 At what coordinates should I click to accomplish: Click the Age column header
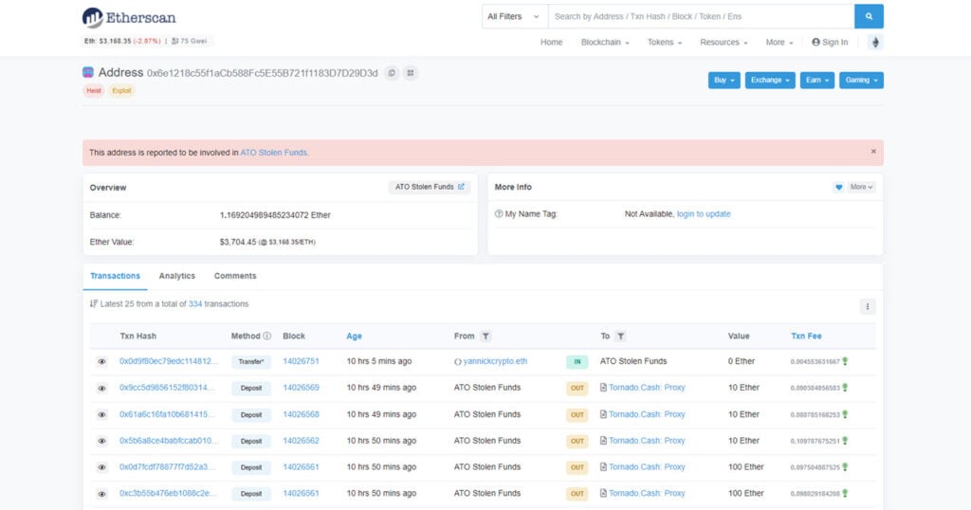[x=354, y=337]
